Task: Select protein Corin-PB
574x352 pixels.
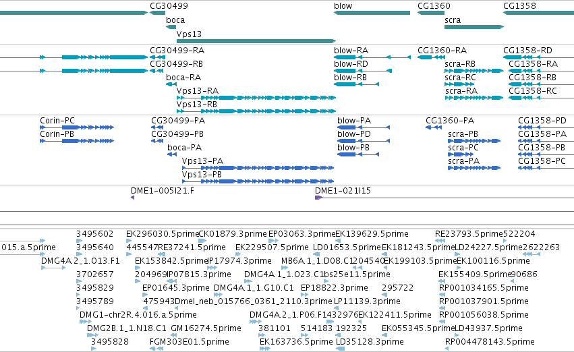Action: click(77, 141)
